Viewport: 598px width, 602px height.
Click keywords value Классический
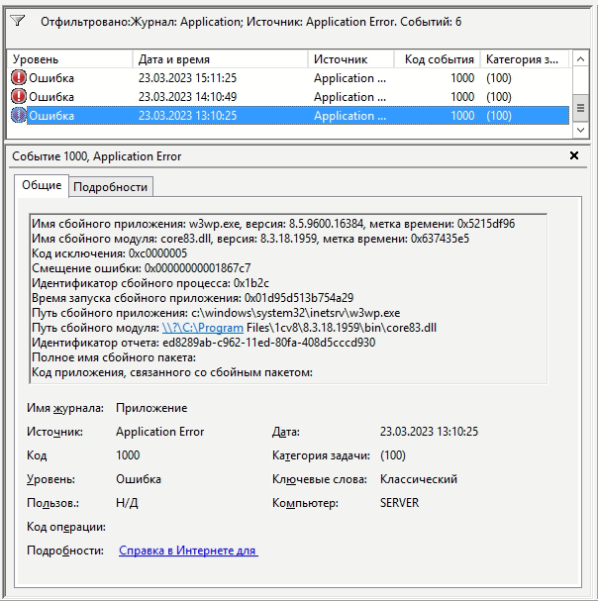419,479
